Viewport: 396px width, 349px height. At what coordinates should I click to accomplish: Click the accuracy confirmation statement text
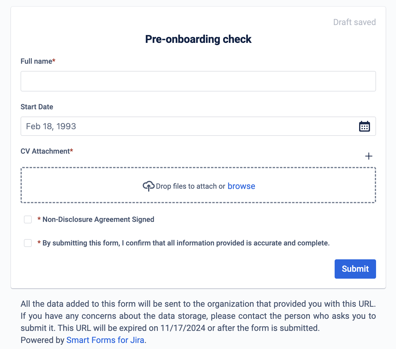tap(186, 243)
